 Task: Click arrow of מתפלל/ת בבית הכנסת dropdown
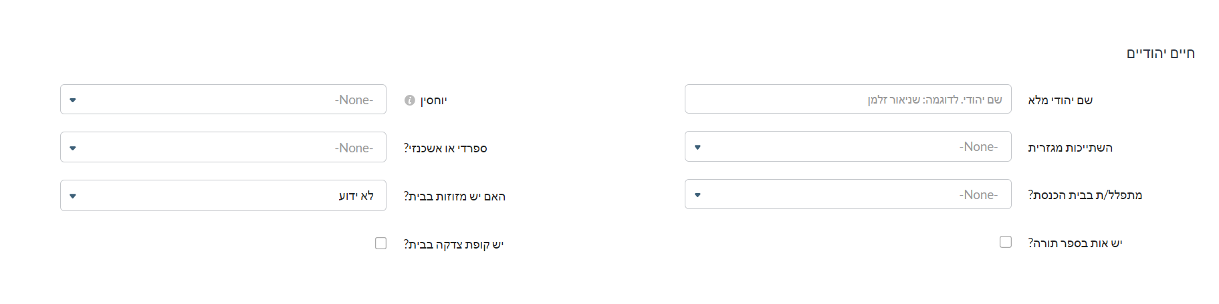[x=697, y=195]
